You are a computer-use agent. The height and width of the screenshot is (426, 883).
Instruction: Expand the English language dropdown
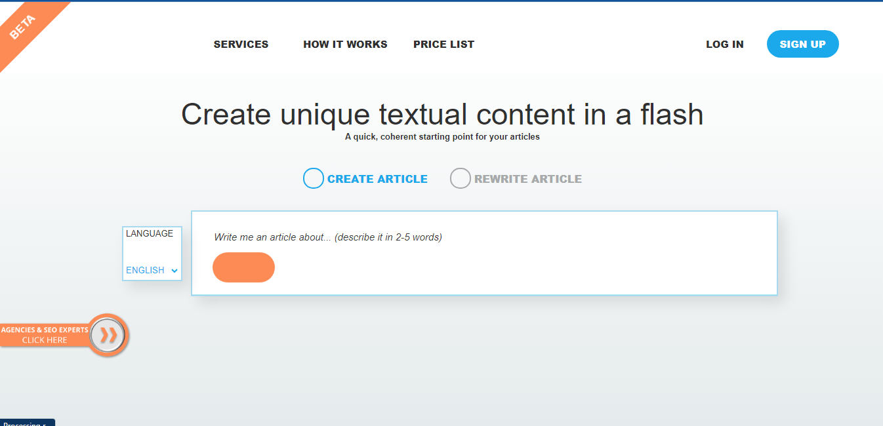[x=152, y=270]
